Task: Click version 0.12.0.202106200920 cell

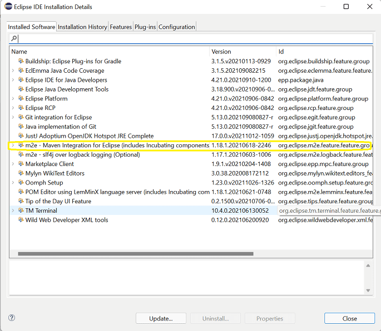Action: click(240, 220)
